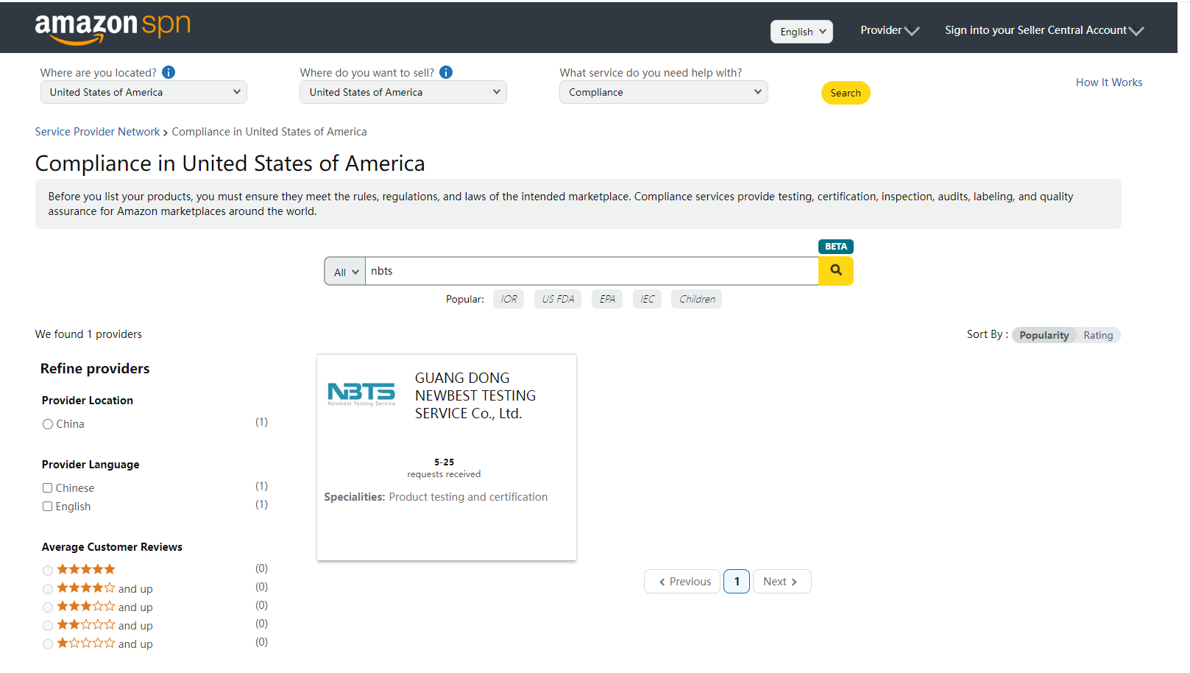Enable the Chinese language checkbox
This screenshot has height=673, width=1190.
[x=48, y=488]
